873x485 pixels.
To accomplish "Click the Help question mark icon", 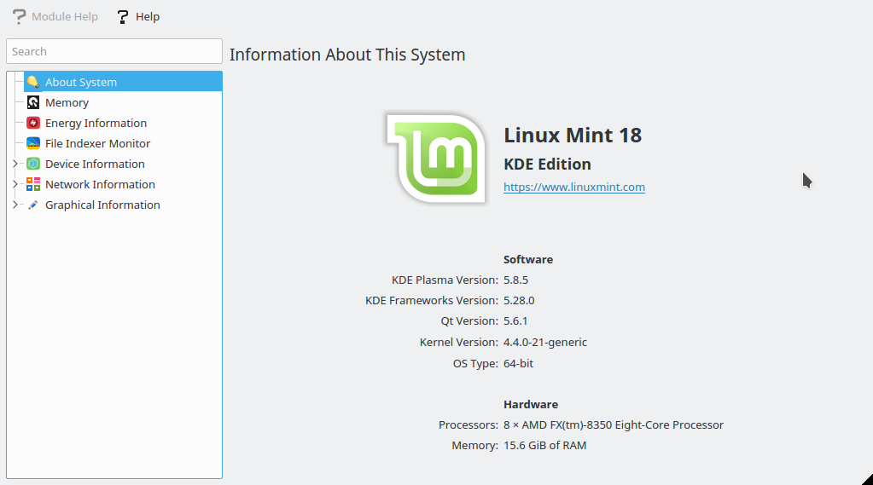I will (123, 17).
